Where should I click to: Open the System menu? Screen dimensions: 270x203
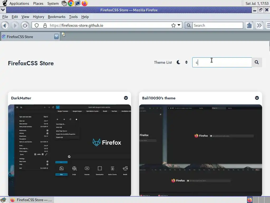[53, 3]
